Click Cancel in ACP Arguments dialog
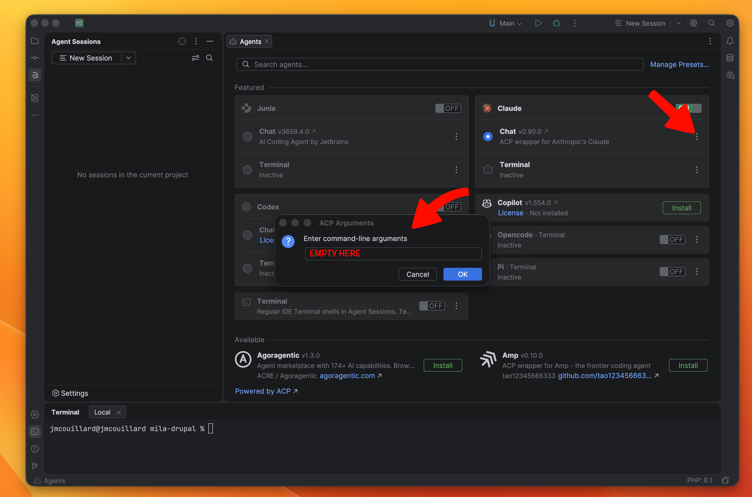Screen dimensions: 752x497 click(417, 274)
